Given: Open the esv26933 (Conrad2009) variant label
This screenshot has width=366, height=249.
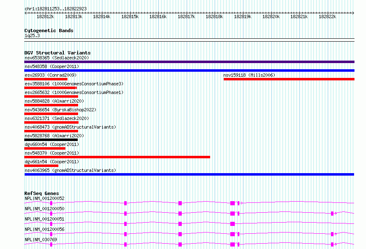Looking at the screenshot, I should point(51,75).
